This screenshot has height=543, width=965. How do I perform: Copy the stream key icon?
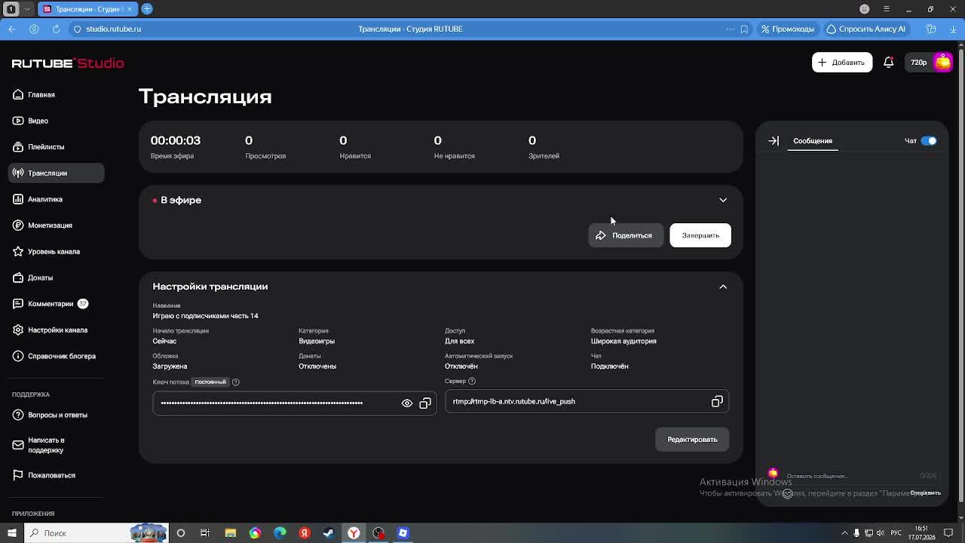[x=425, y=403]
